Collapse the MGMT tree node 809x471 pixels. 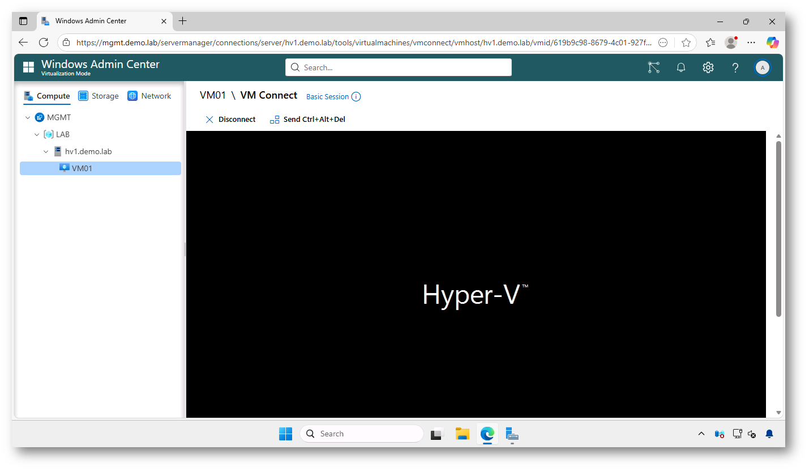[28, 117]
